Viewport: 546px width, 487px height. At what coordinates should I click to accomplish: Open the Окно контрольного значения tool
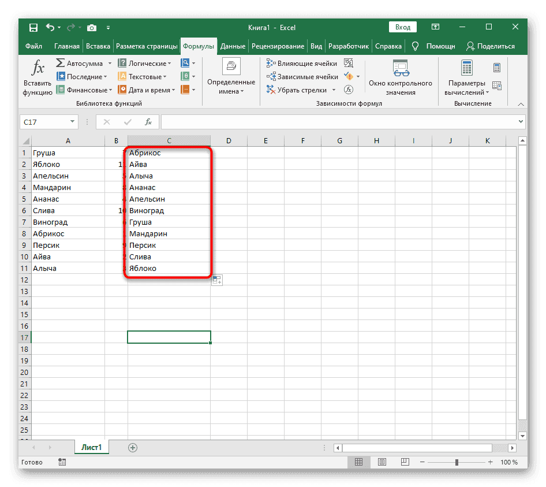pos(402,77)
